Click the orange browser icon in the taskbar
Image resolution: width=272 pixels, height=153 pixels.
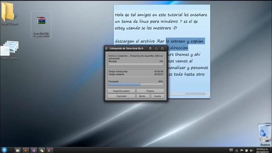pos(25,150)
